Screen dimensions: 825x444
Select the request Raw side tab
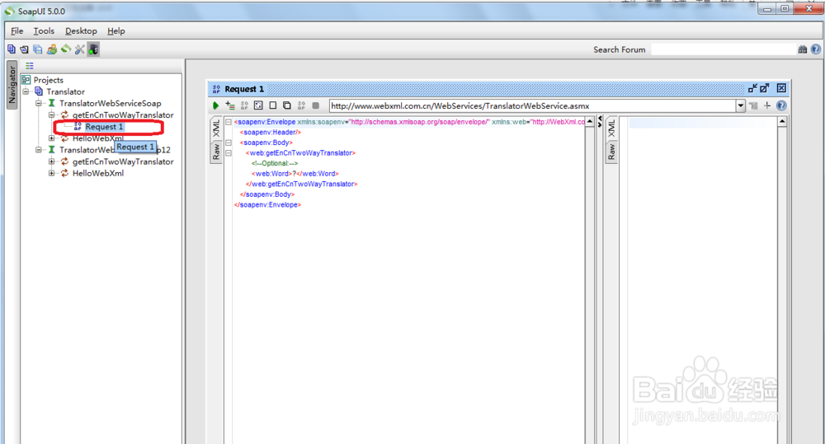[x=215, y=152]
